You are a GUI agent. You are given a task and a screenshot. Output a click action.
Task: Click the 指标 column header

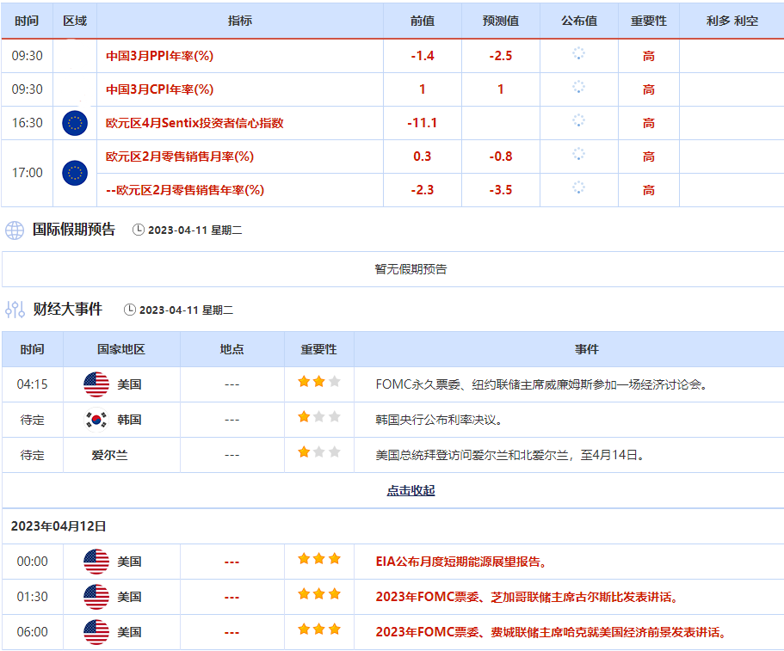[240, 21]
